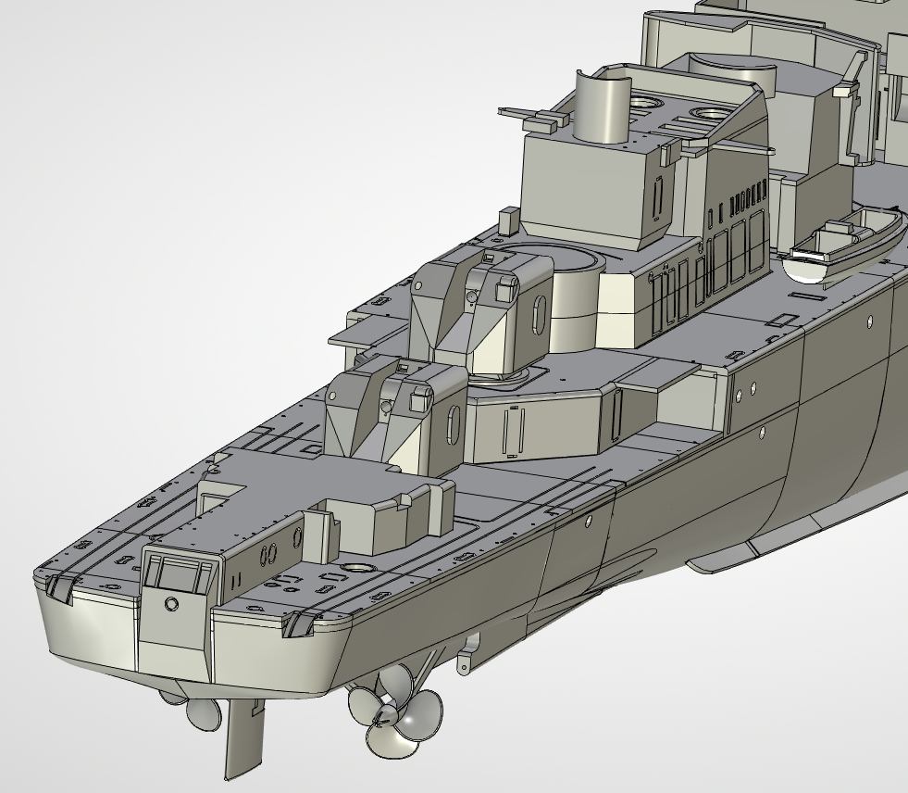Image resolution: width=908 pixels, height=793 pixels.
Task: Select the large starboard propeller
Action: pyautogui.click(x=392, y=720)
